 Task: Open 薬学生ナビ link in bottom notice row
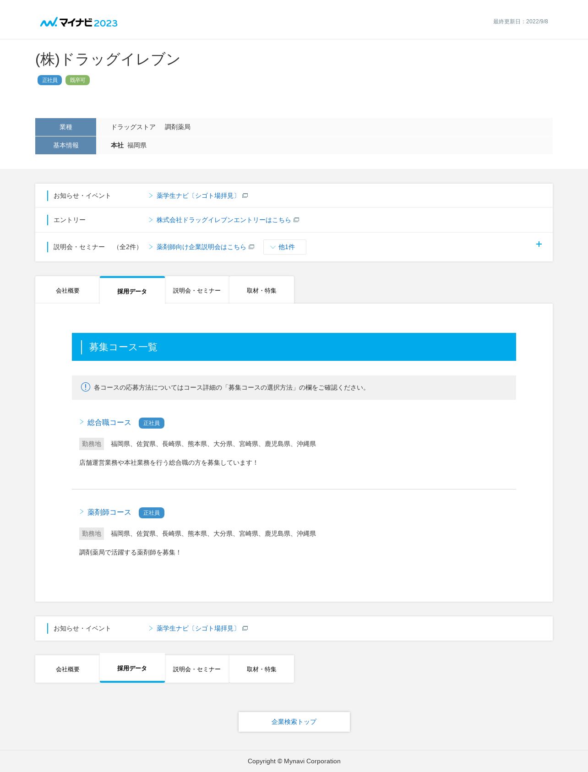point(198,628)
